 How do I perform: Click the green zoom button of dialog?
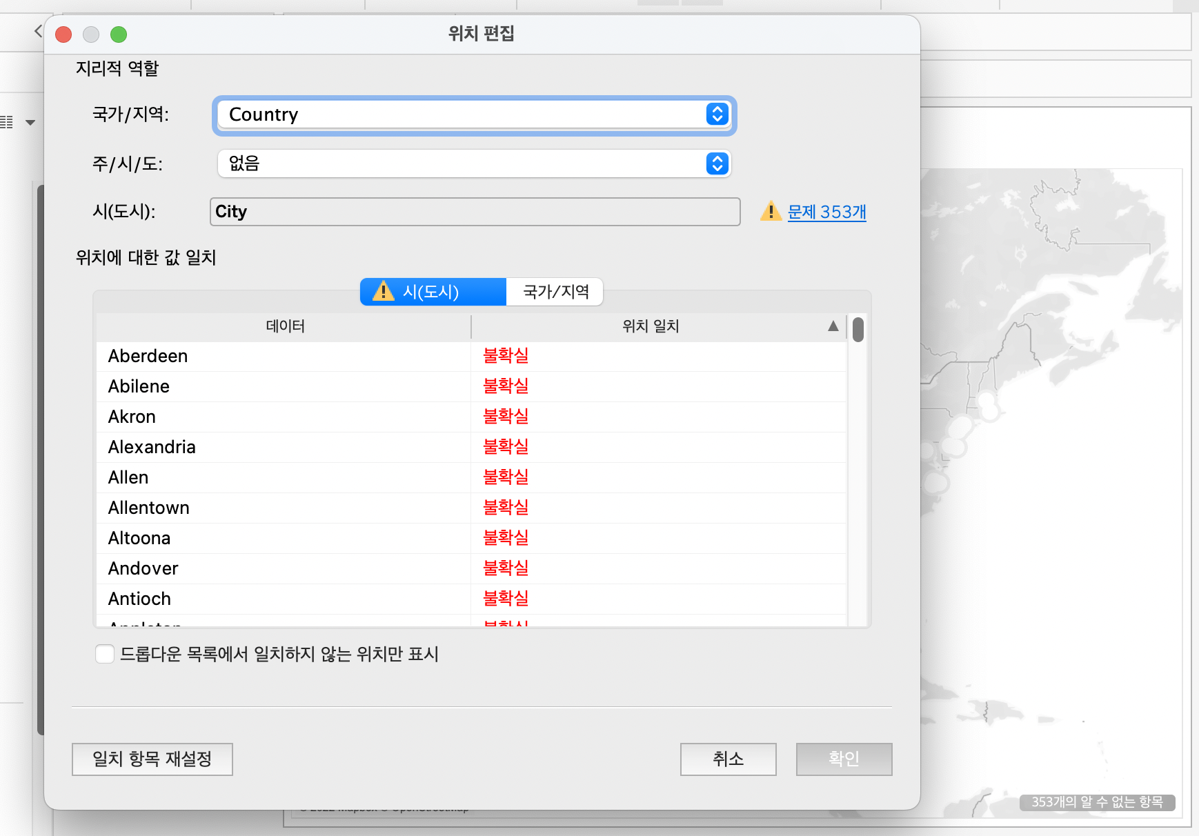(x=119, y=34)
